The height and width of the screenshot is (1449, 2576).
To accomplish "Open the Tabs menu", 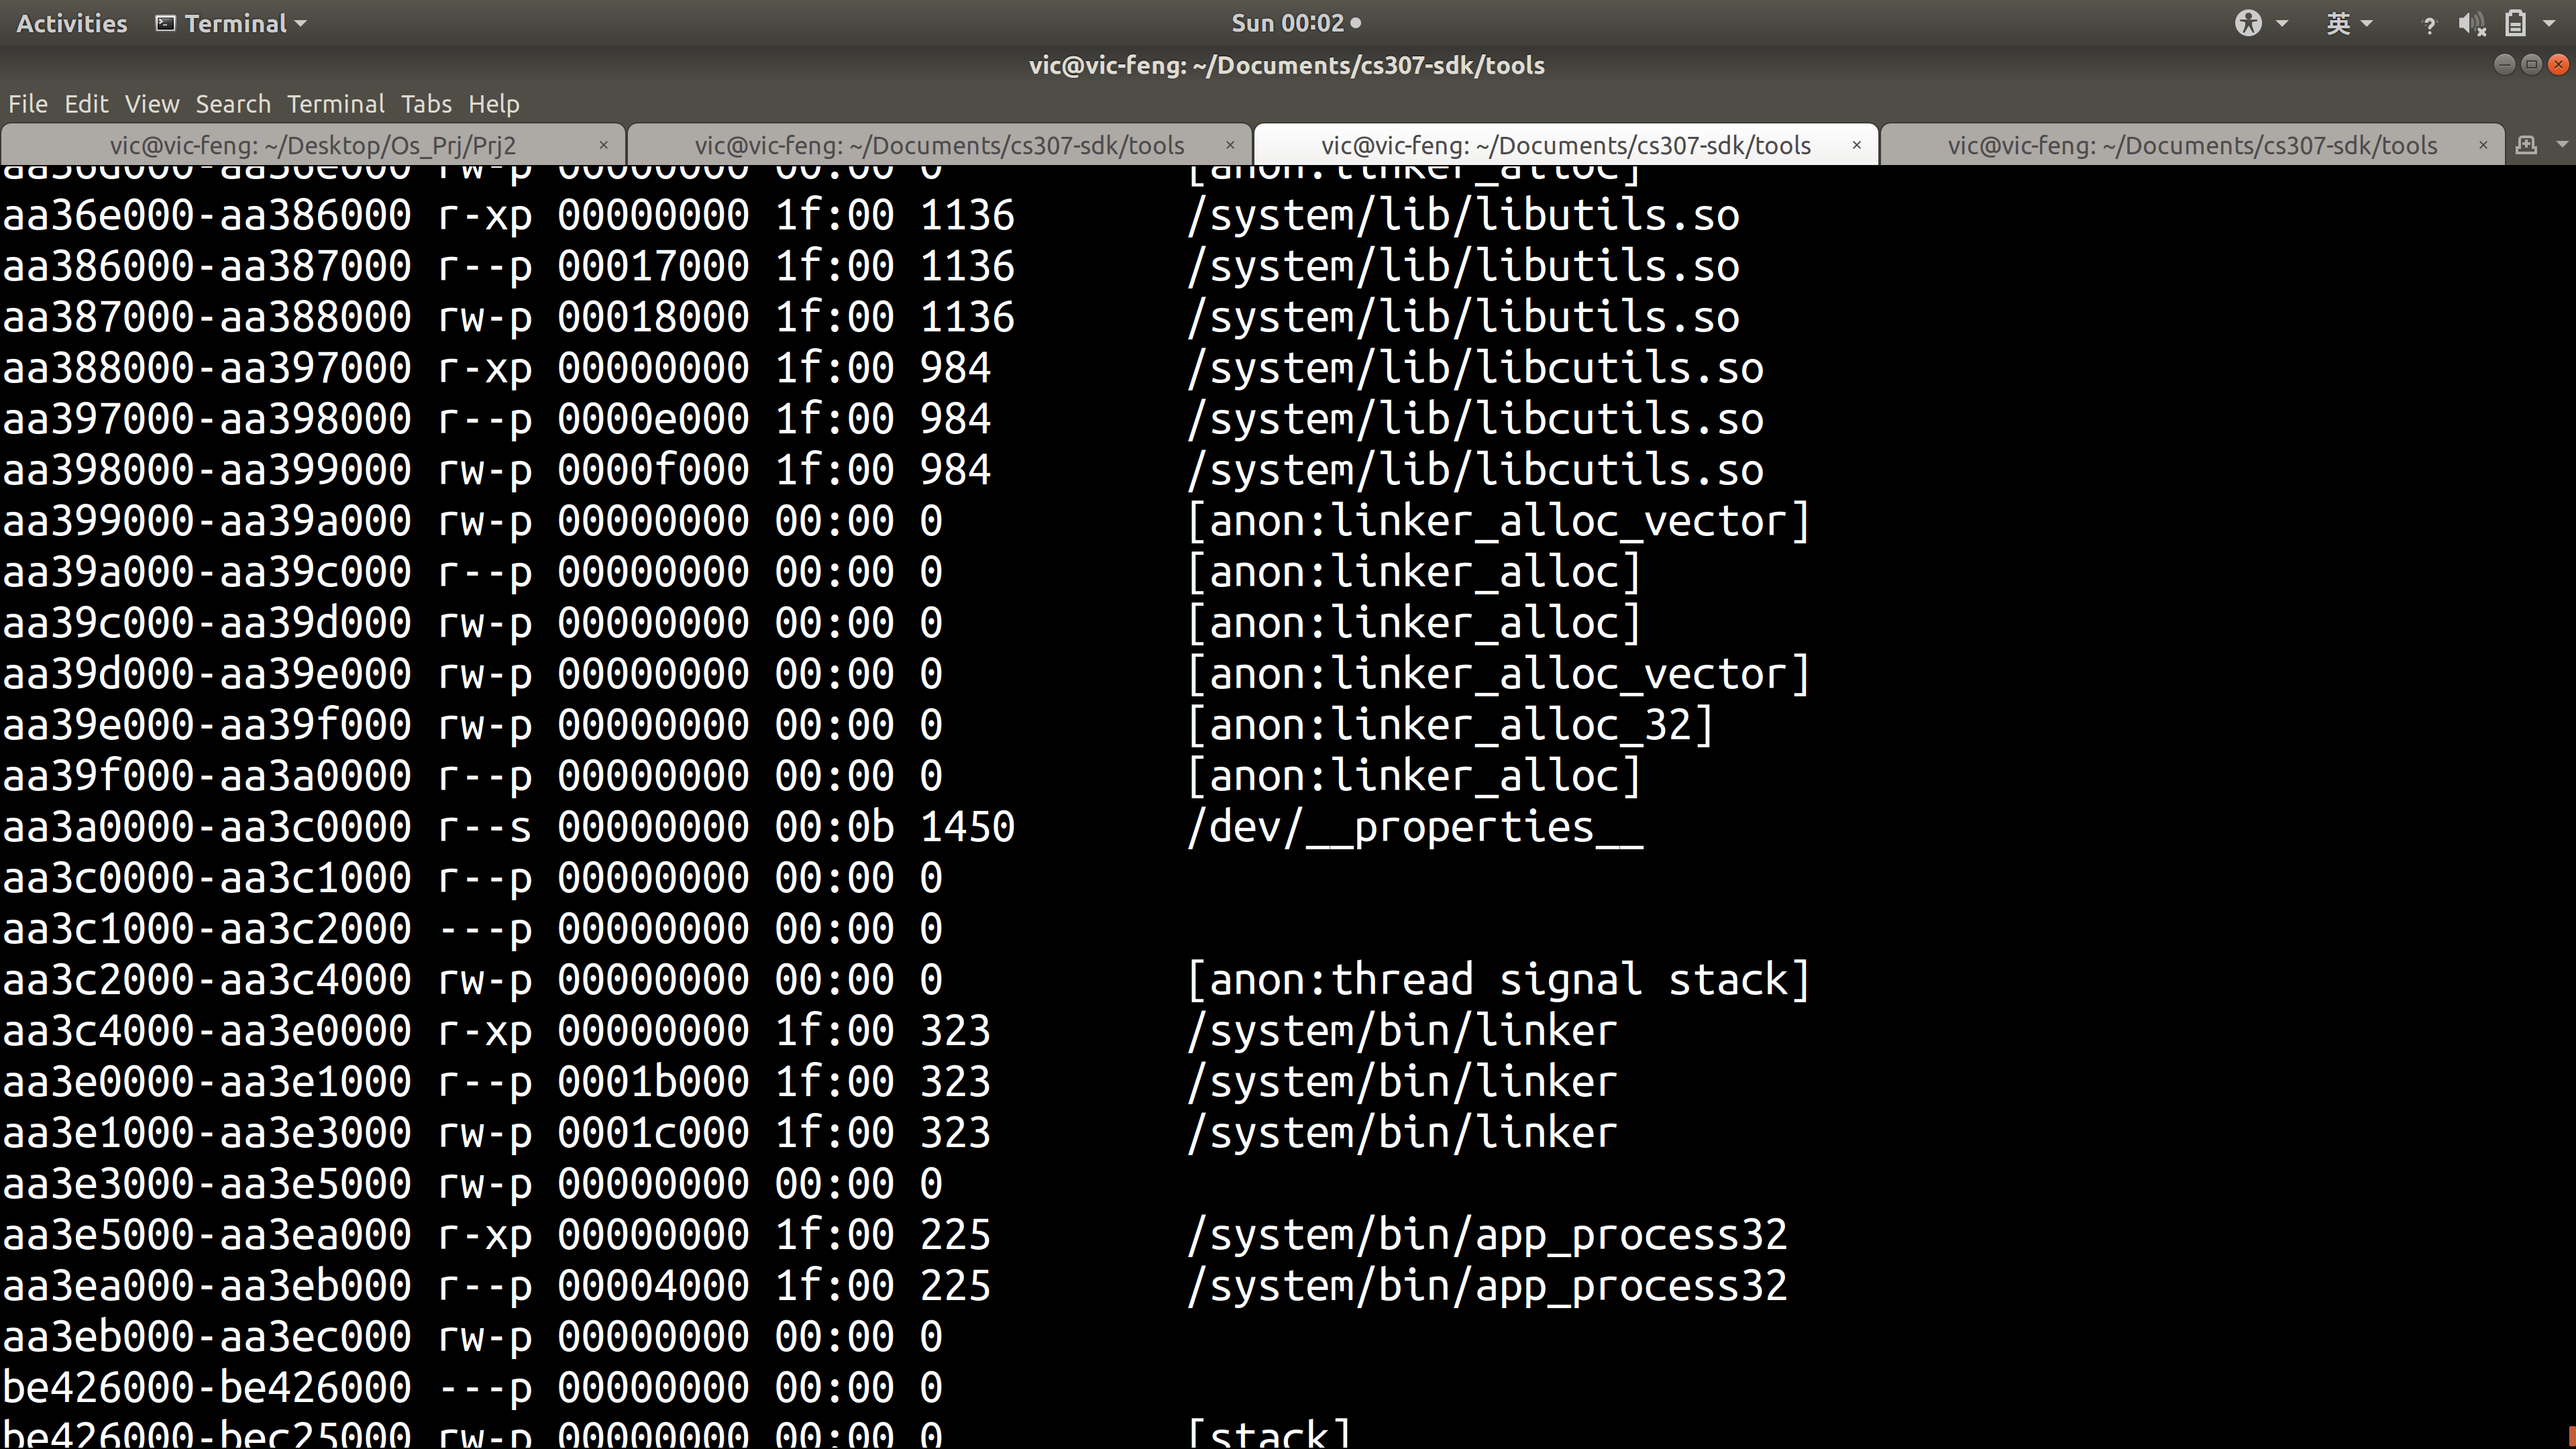I will [426, 104].
